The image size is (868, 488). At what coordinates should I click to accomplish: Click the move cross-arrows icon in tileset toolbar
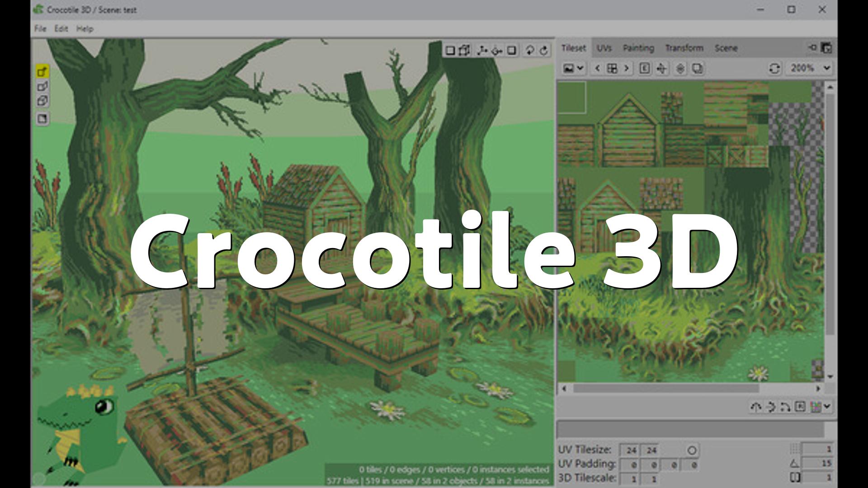[661, 68]
